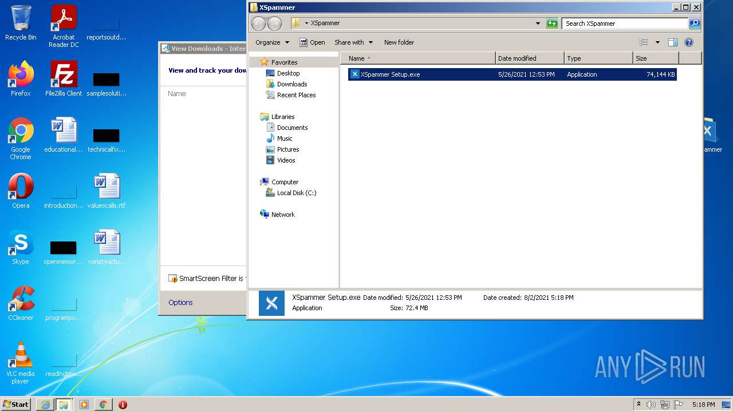The image size is (733, 412).
Task: Open the Opera desktop shortcut
Action: pyautogui.click(x=21, y=191)
